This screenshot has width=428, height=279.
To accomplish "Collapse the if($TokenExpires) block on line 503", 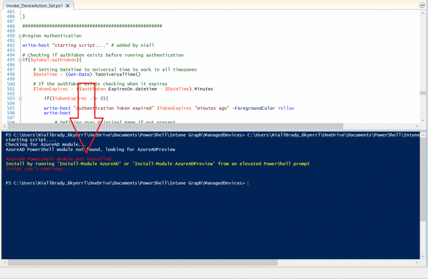I will [x=20, y=98].
